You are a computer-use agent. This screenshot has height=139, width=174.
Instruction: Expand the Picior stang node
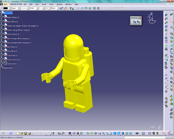click(1, 29)
